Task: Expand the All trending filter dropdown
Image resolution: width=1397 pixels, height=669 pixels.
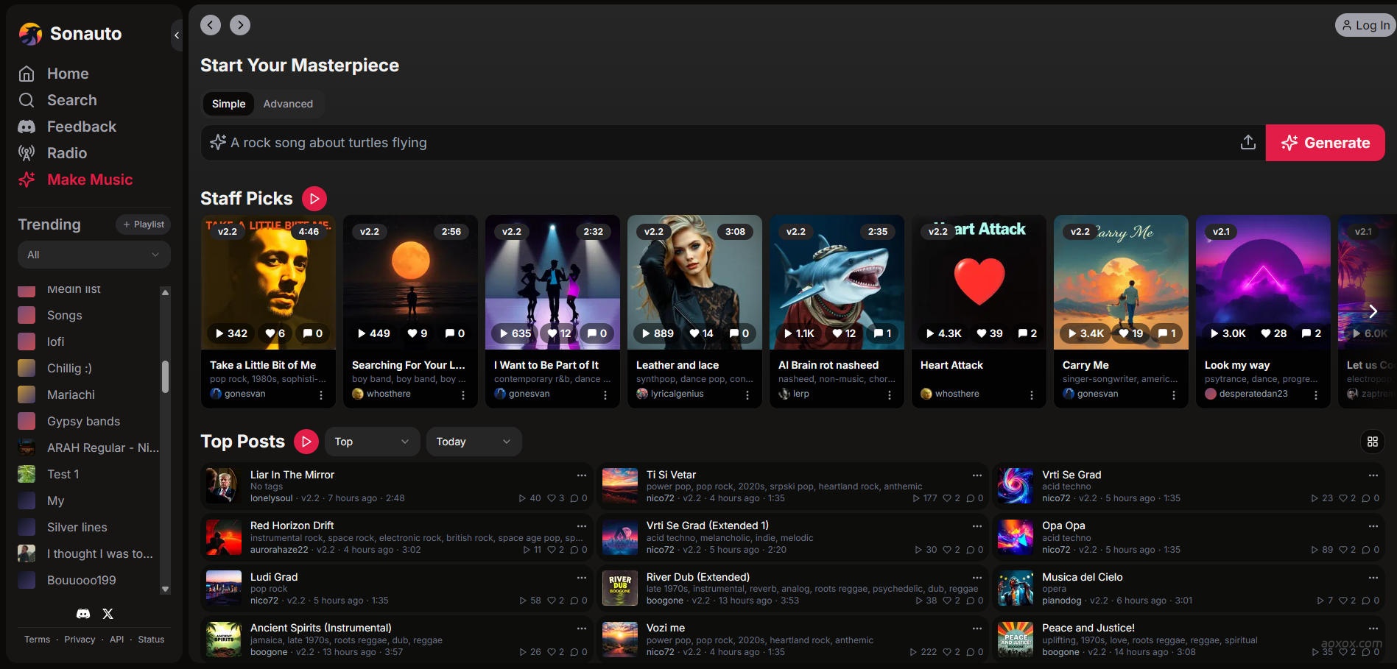Action: click(x=94, y=255)
